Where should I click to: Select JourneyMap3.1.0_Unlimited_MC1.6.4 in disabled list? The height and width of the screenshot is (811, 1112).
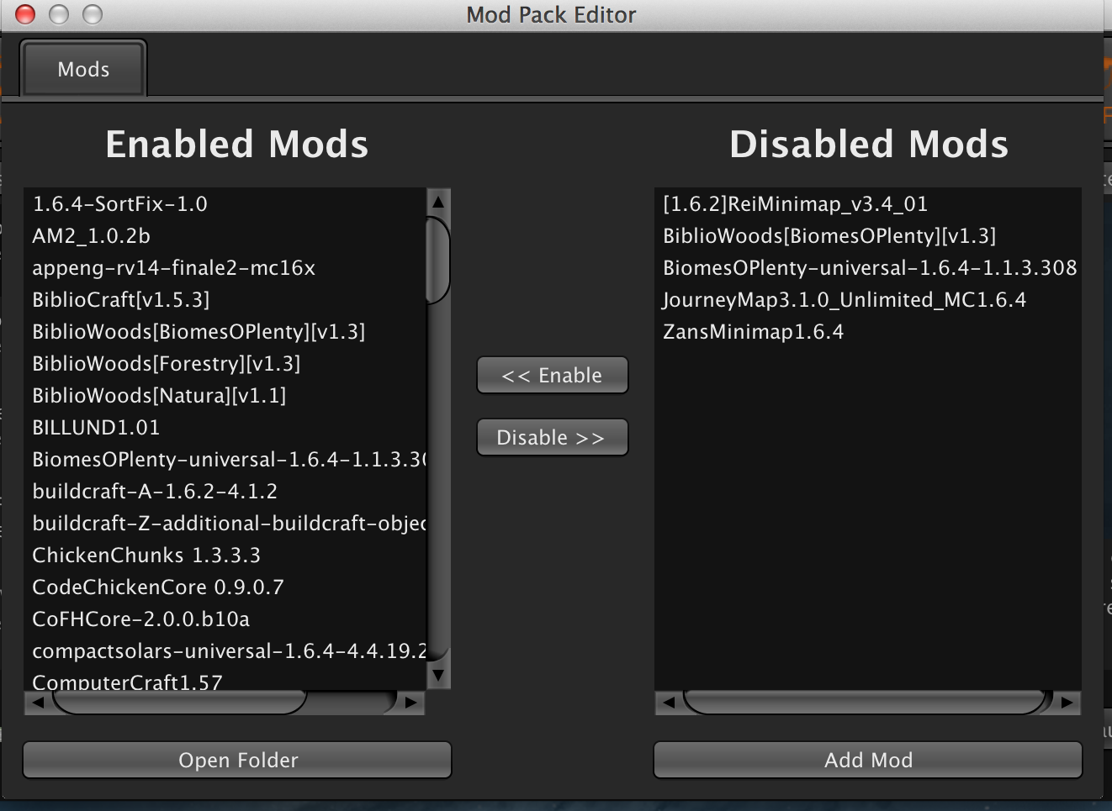click(845, 300)
